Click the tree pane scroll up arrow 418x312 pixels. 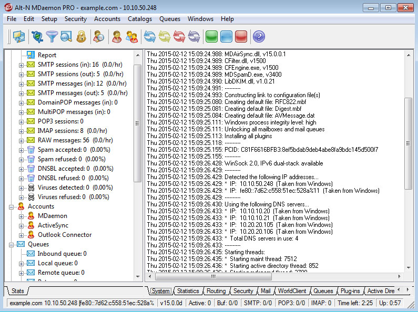[x=138, y=55]
